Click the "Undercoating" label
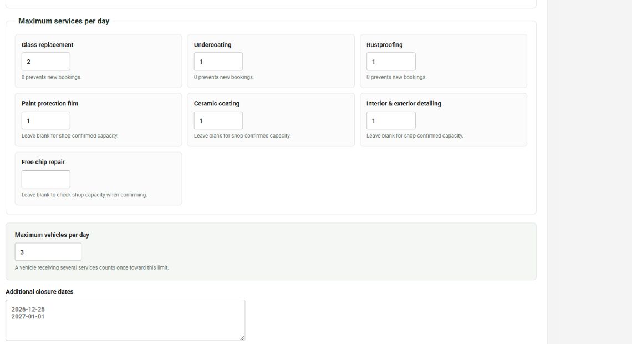632x344 pixels. coord(212,45)
